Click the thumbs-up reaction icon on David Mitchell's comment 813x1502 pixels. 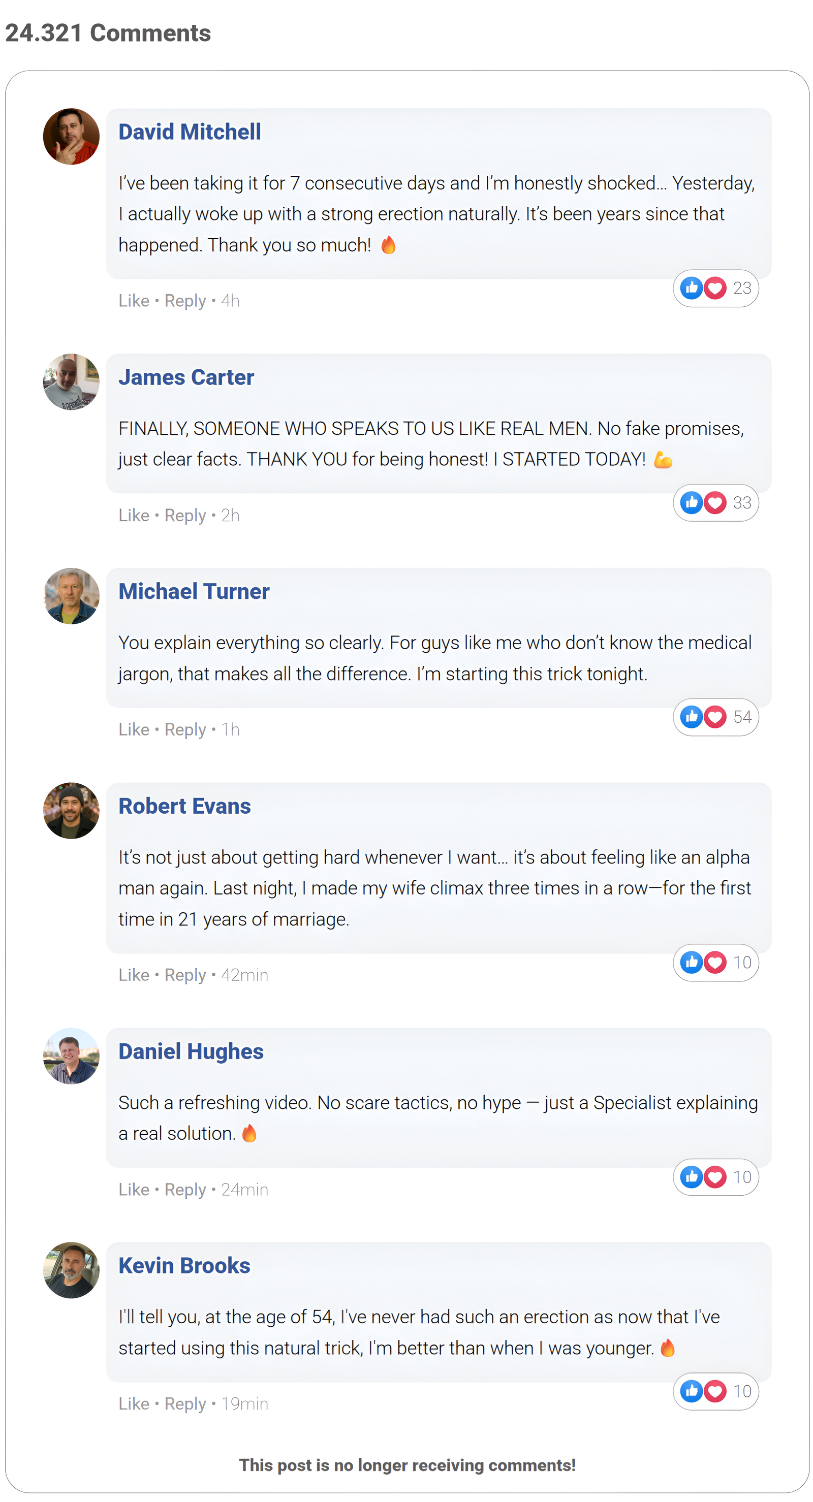coord(692,288)
